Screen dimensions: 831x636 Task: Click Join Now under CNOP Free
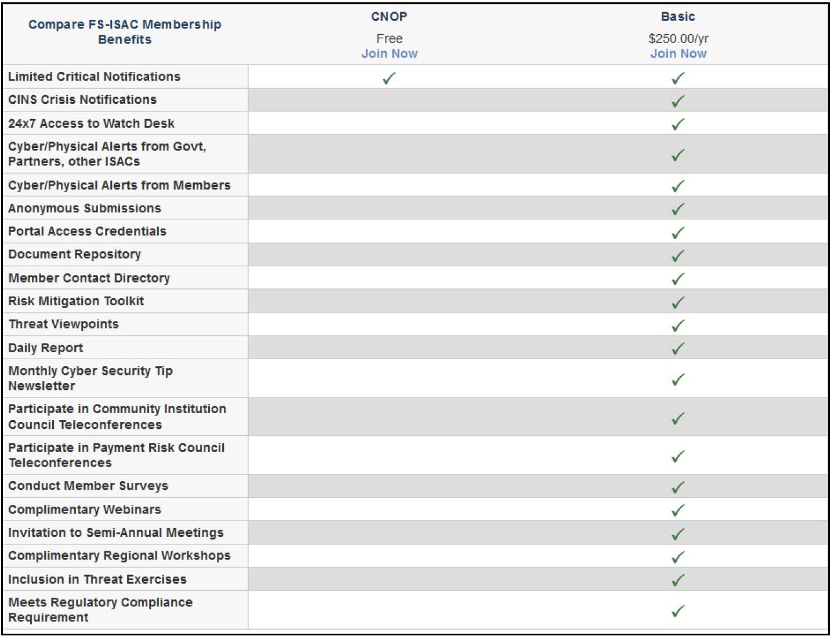[389, 54]
